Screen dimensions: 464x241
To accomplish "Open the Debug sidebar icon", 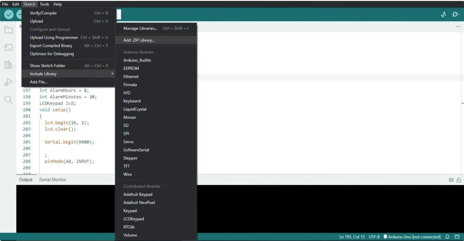I will [x=8, y=82].
